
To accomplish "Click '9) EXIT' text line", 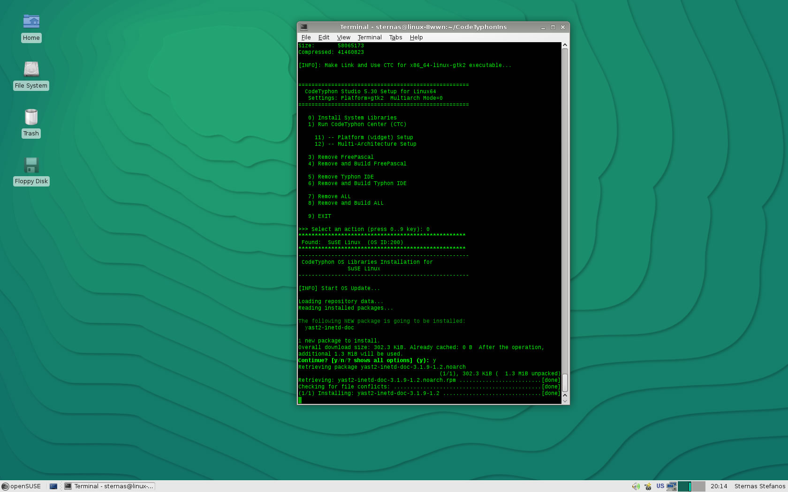I will [319, 216].
